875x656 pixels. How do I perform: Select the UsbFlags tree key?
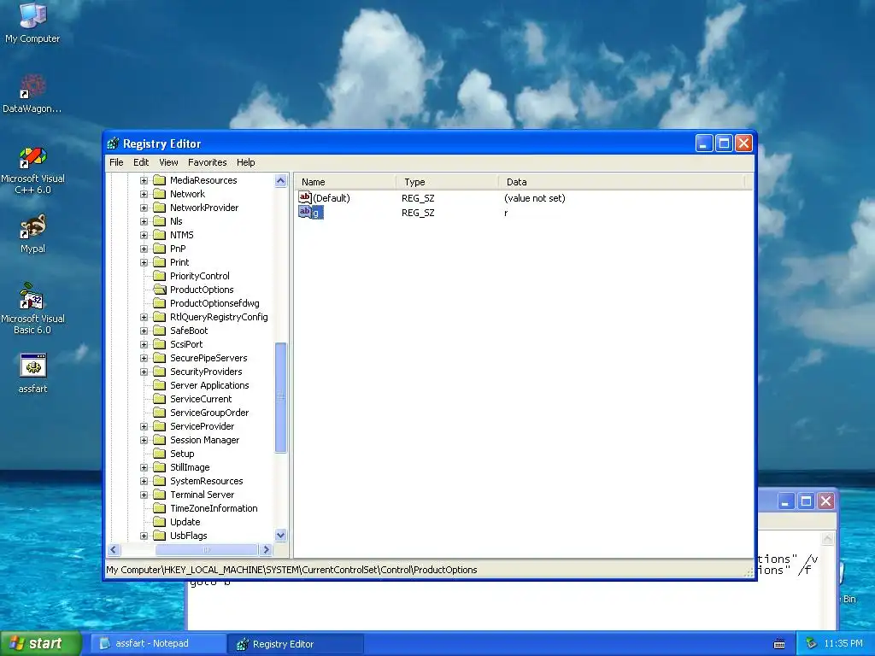pyautogui.click(x=189, y=536)
